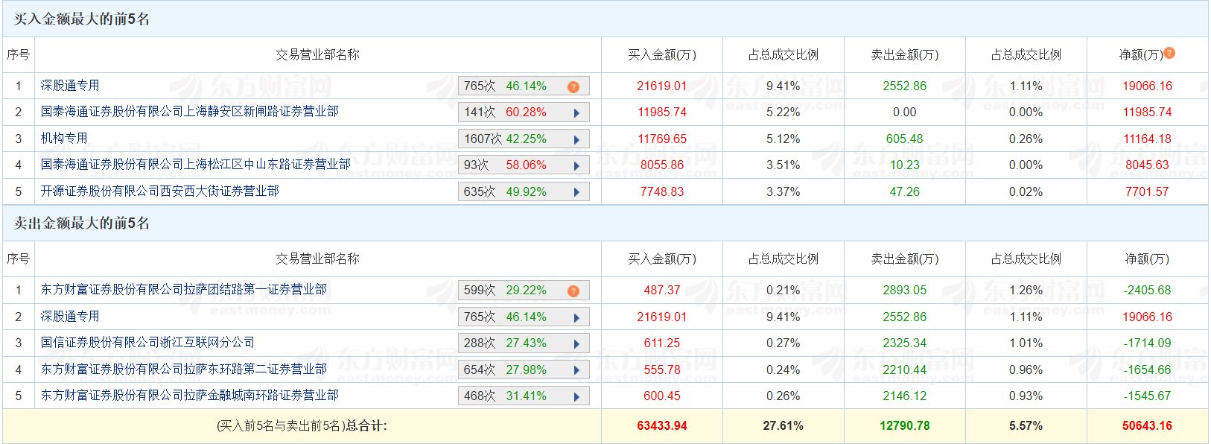Click the blue arrow icon in the 机构专用 row
The width and height of the screenshot is (1211, 444).
click(576, 140)
